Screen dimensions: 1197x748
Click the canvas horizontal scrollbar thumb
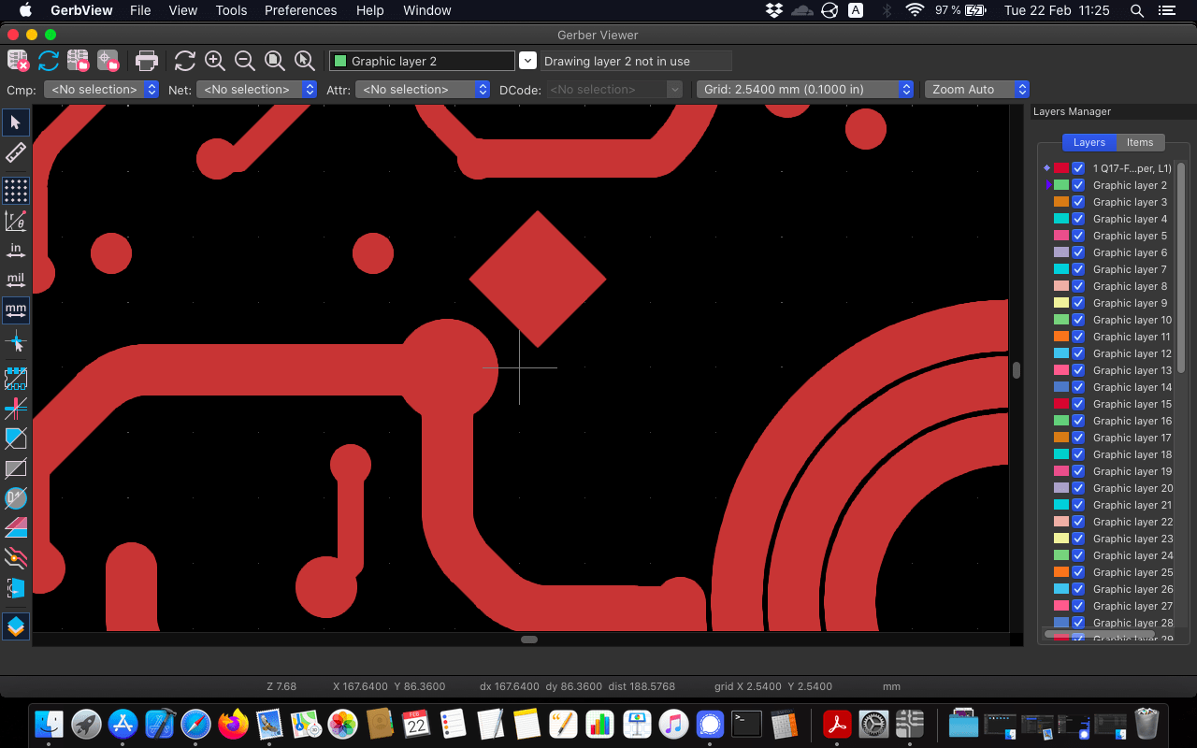[x=529, y=640]
